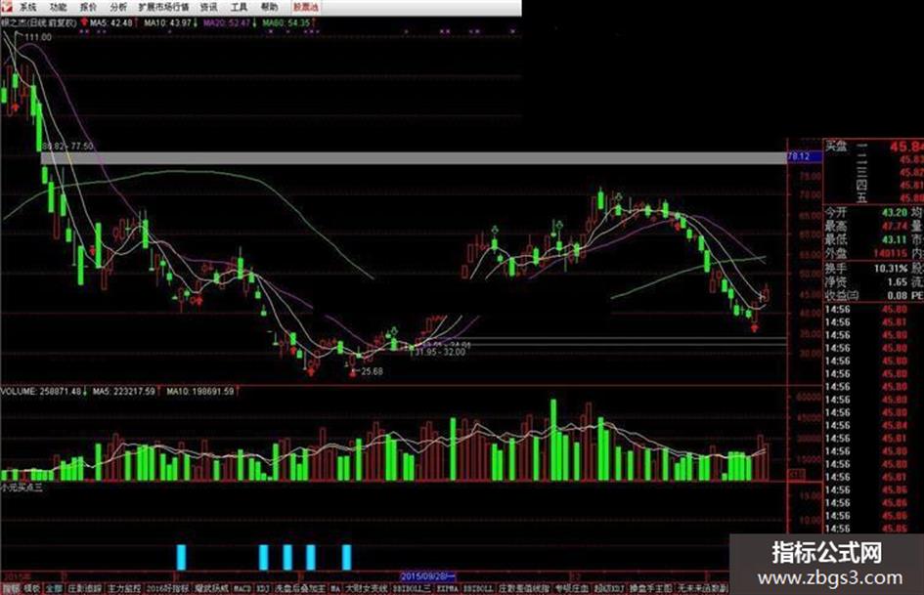The image size is (924, 595).
Task: Open the 扩展市场行情 menu
Action: click(164, 7)
